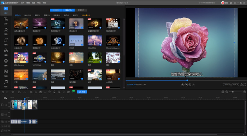247x136 pixels.
Task: Click the play button under preview
Action: (x=186, y=85)
